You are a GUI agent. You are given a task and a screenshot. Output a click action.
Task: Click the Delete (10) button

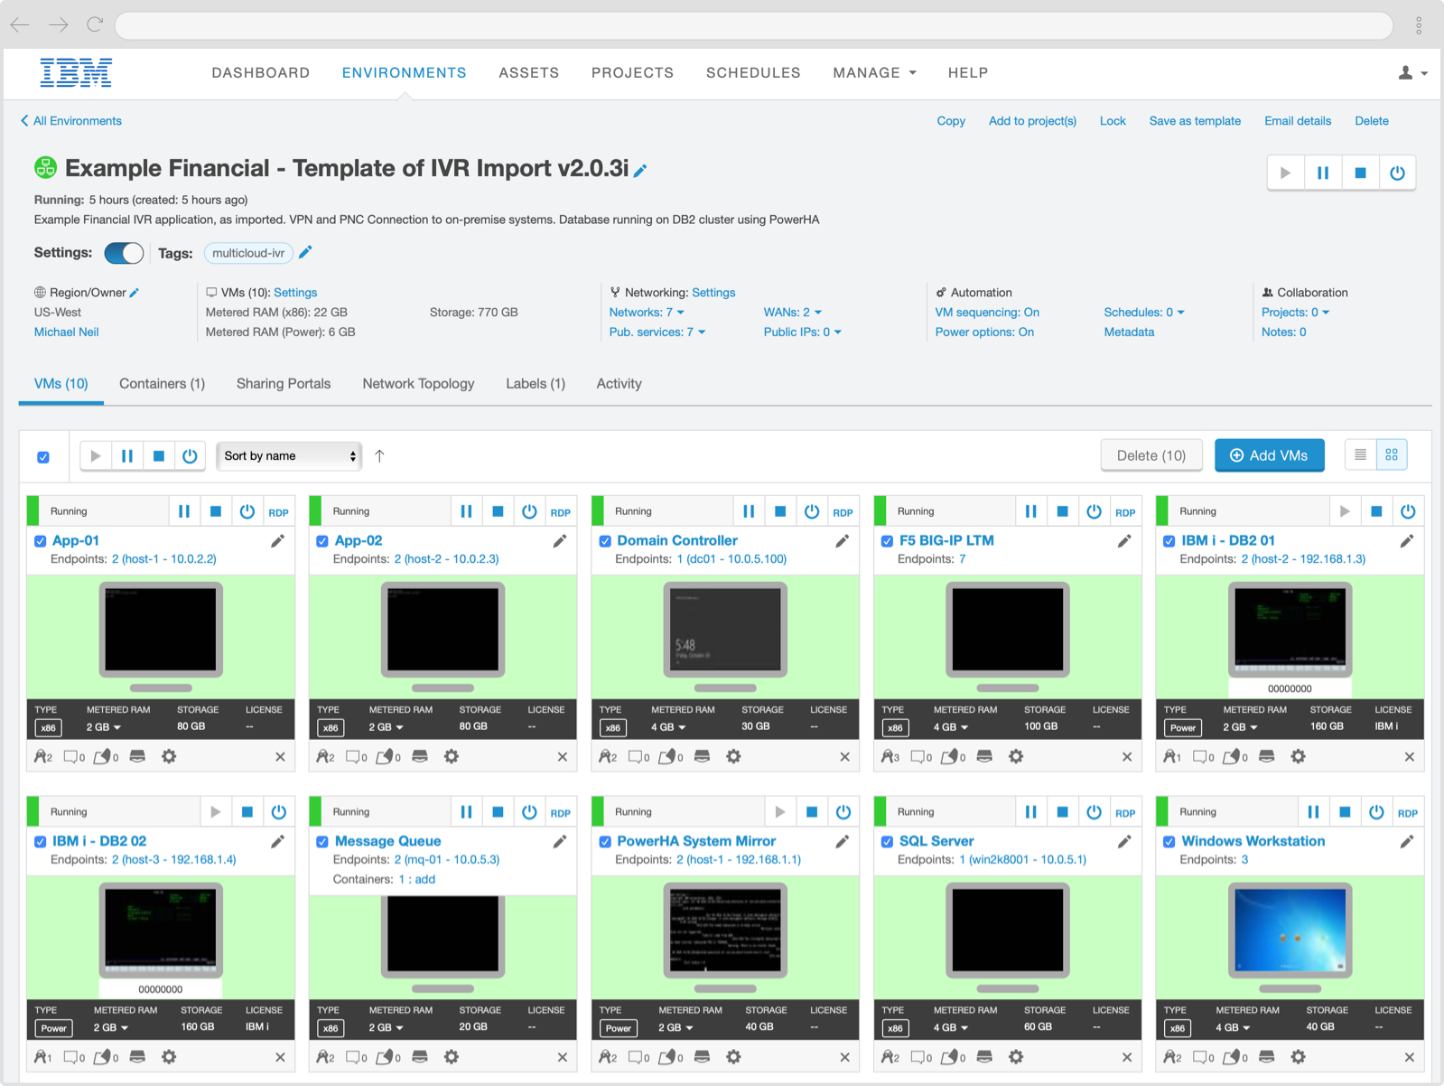tap(1151, 455)
